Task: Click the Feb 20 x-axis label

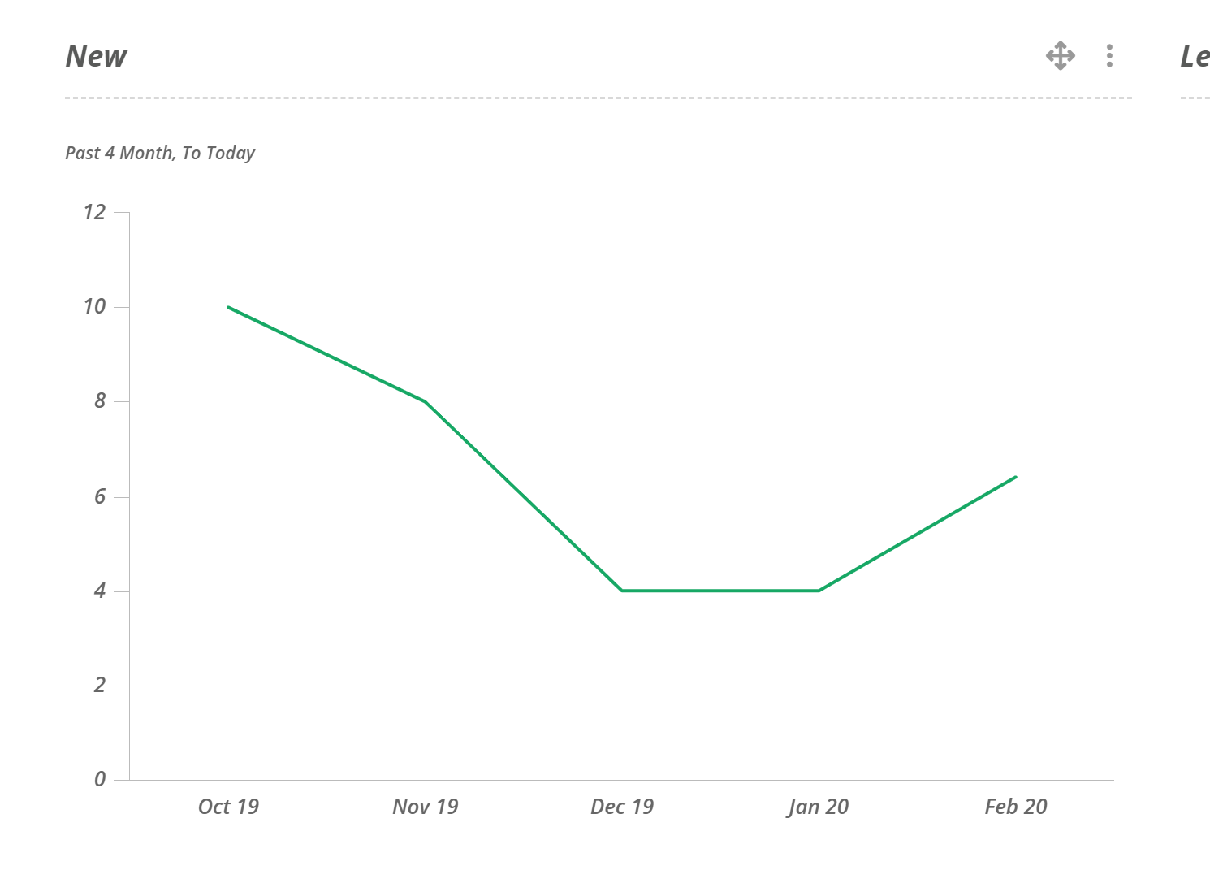Action: coord(1016,807)
